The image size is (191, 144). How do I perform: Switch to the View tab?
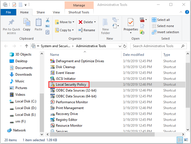point(56,12)
